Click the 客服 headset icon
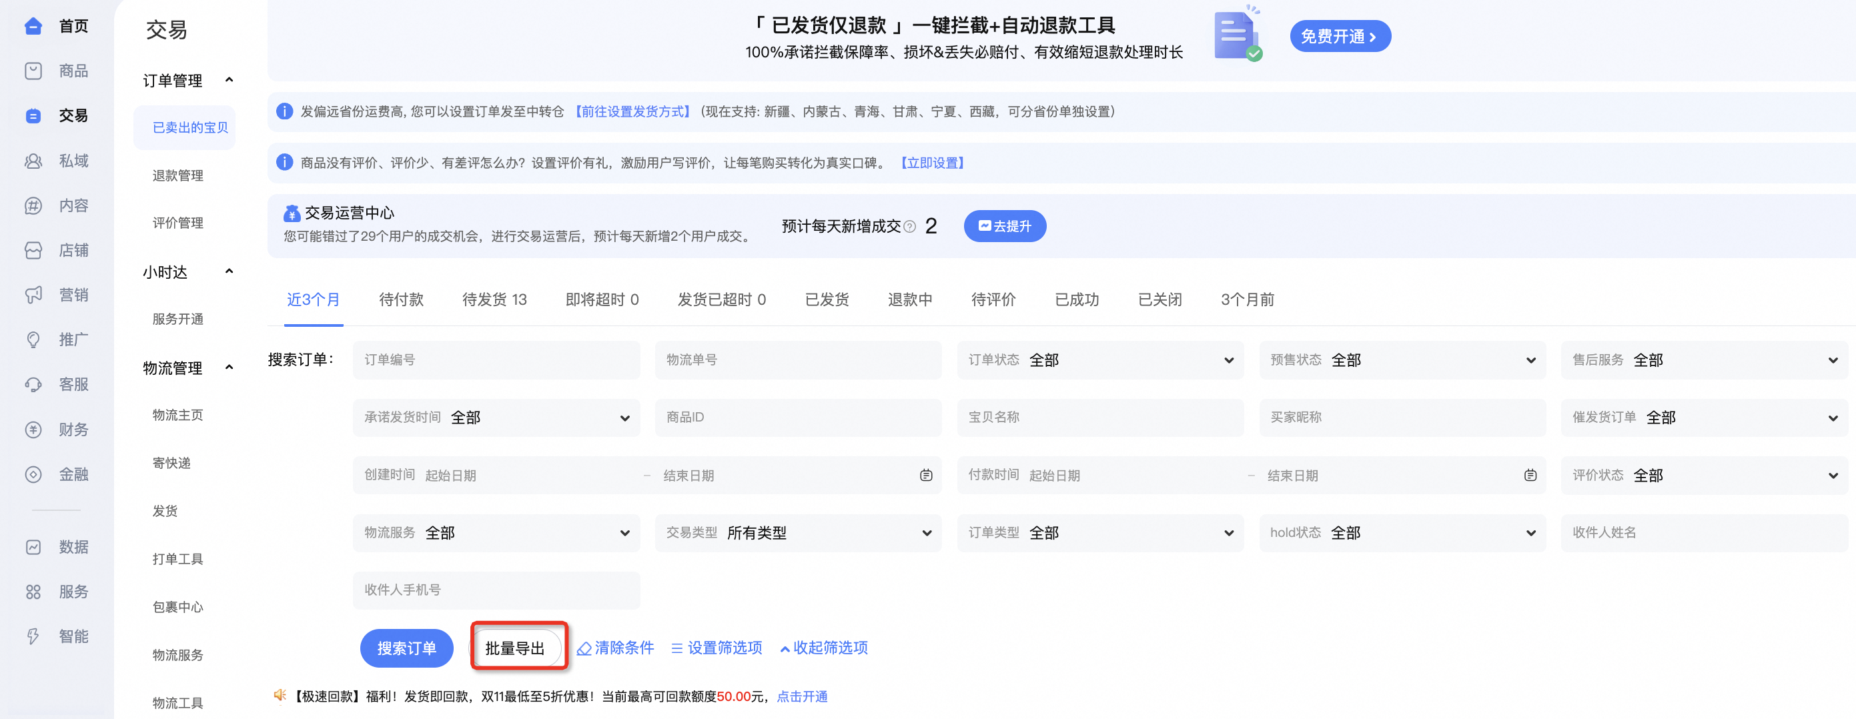Image resolution: width=1856 pixels, height=719 pixels. (33, 384)
